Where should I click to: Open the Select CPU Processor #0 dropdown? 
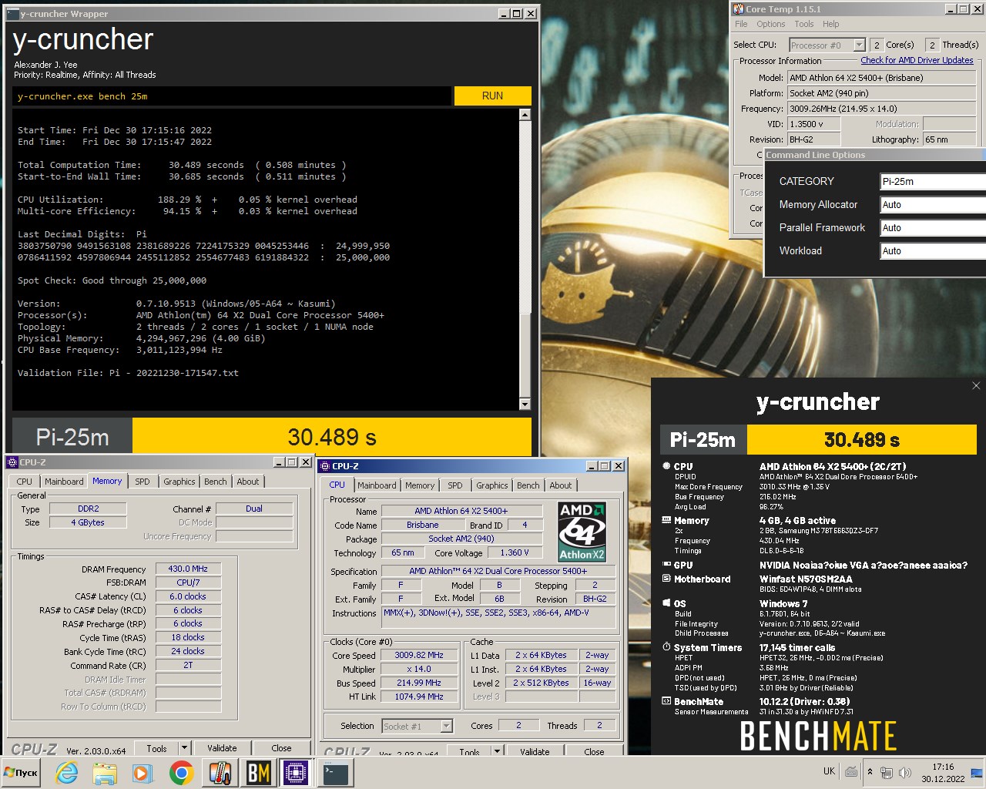(827, 45)
